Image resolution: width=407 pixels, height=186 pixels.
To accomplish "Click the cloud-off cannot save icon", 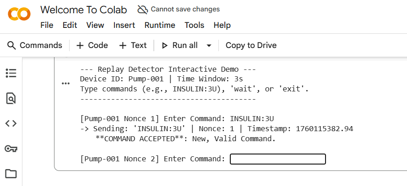I will 142,9.
